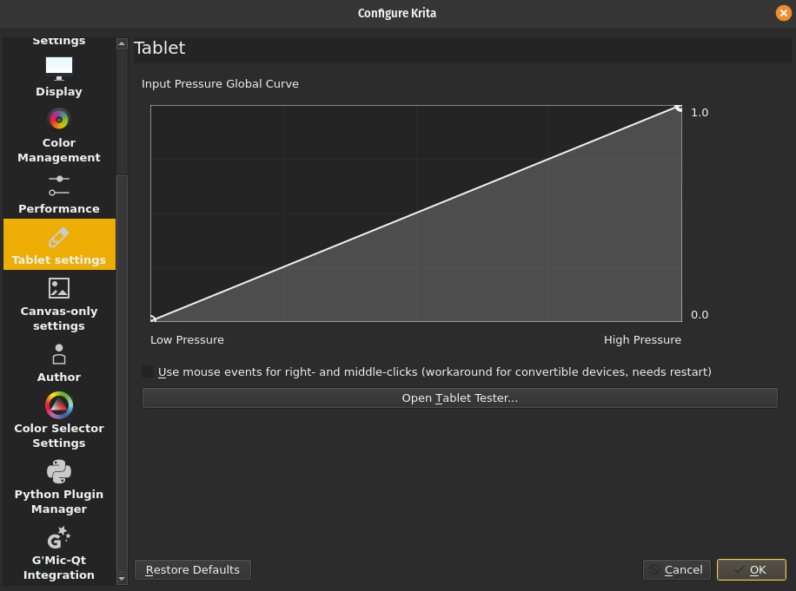
Task: Open Color Selector Settings triangle icon
Action: point(59,405)
